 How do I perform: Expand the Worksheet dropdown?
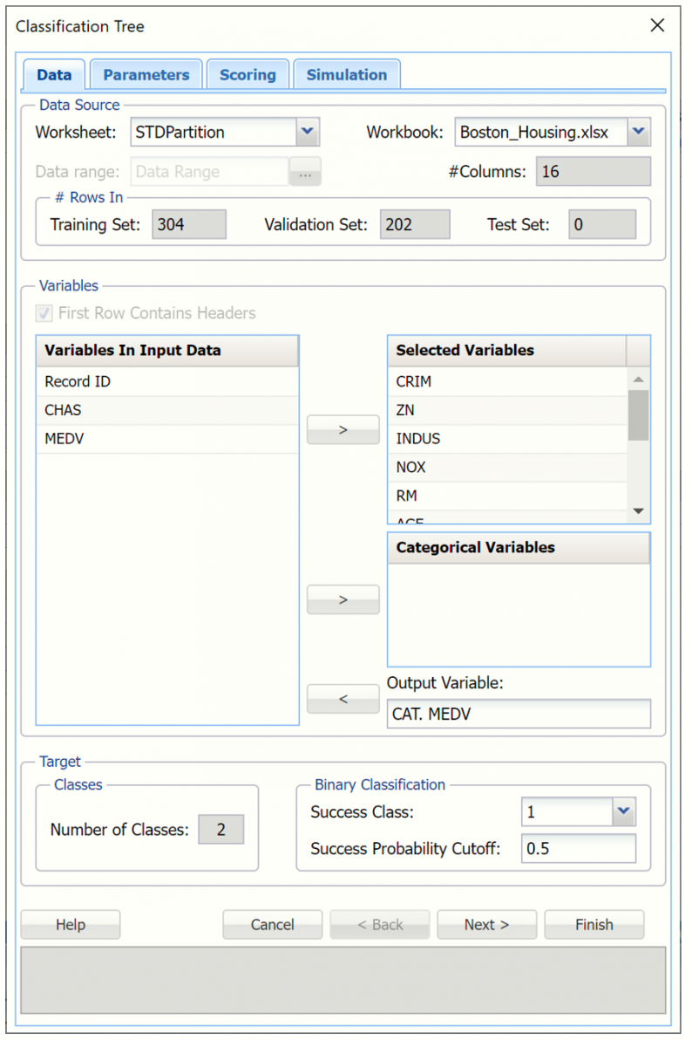pos(307,133)
